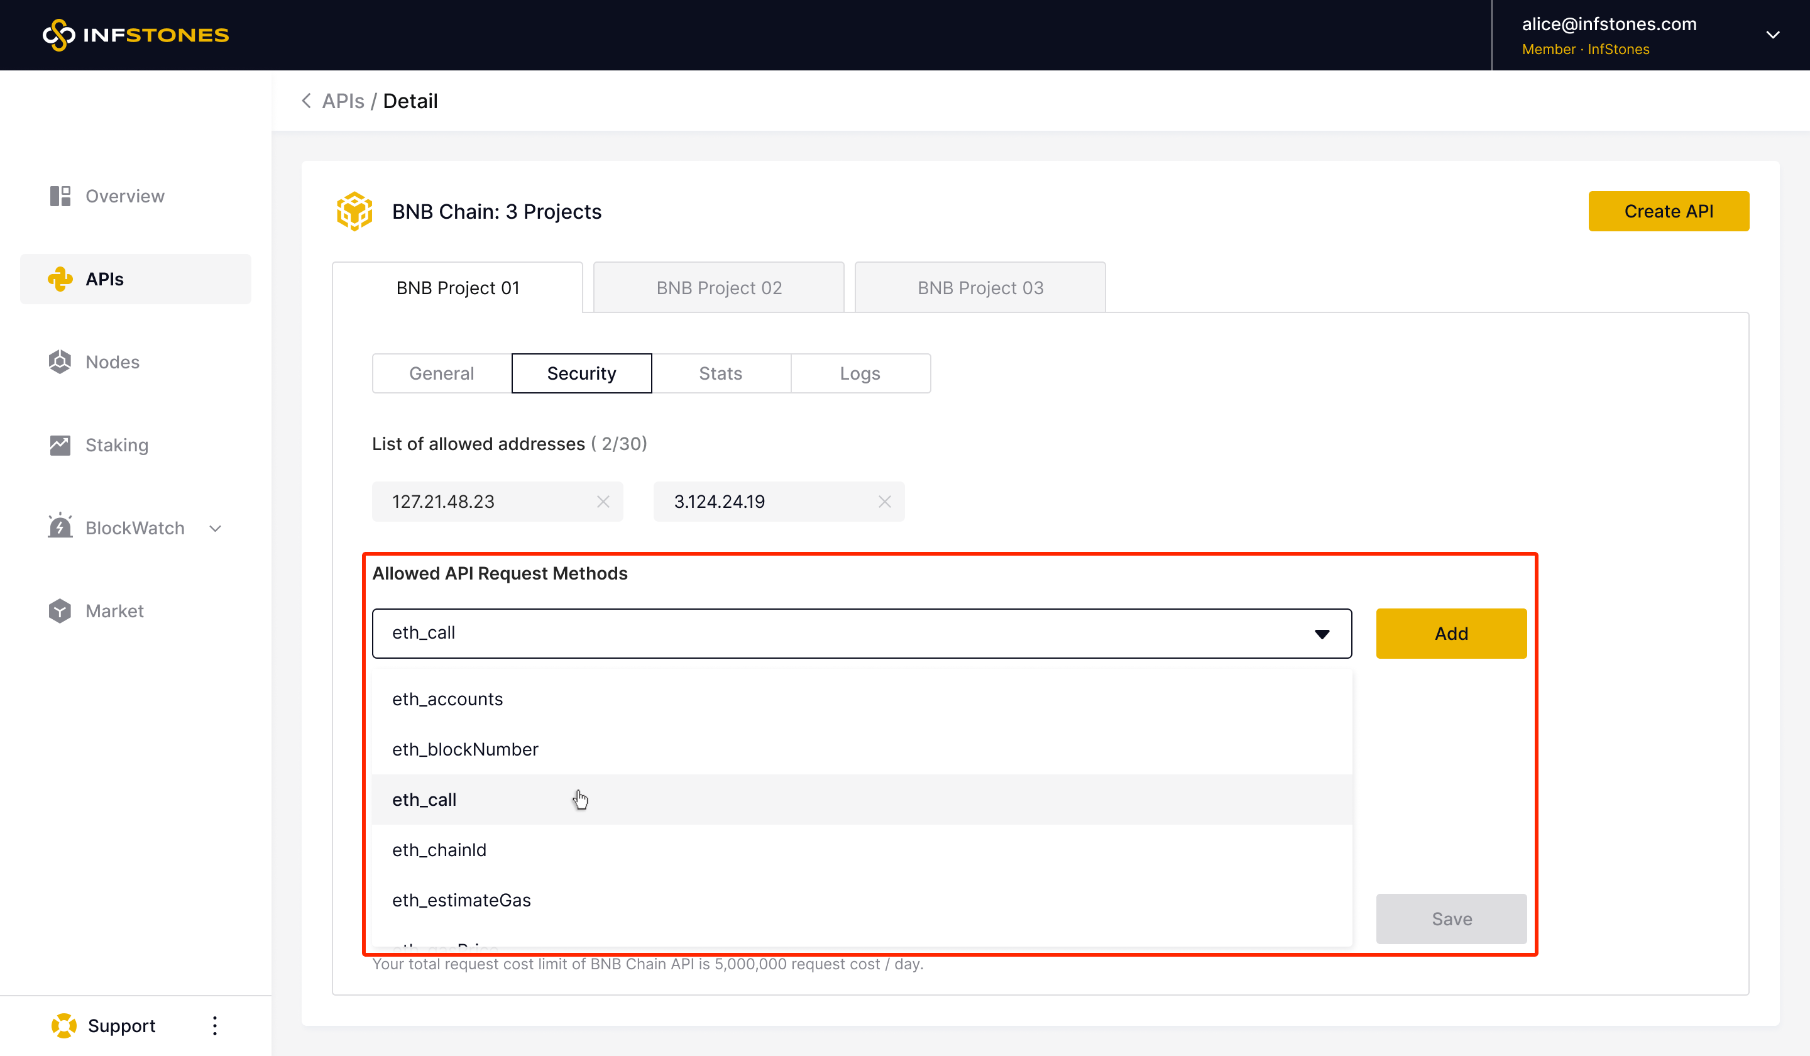Choose eth_blockNumber from the method list
1810x1056 pixels.
pyautogui.click(x=862, y=749)
